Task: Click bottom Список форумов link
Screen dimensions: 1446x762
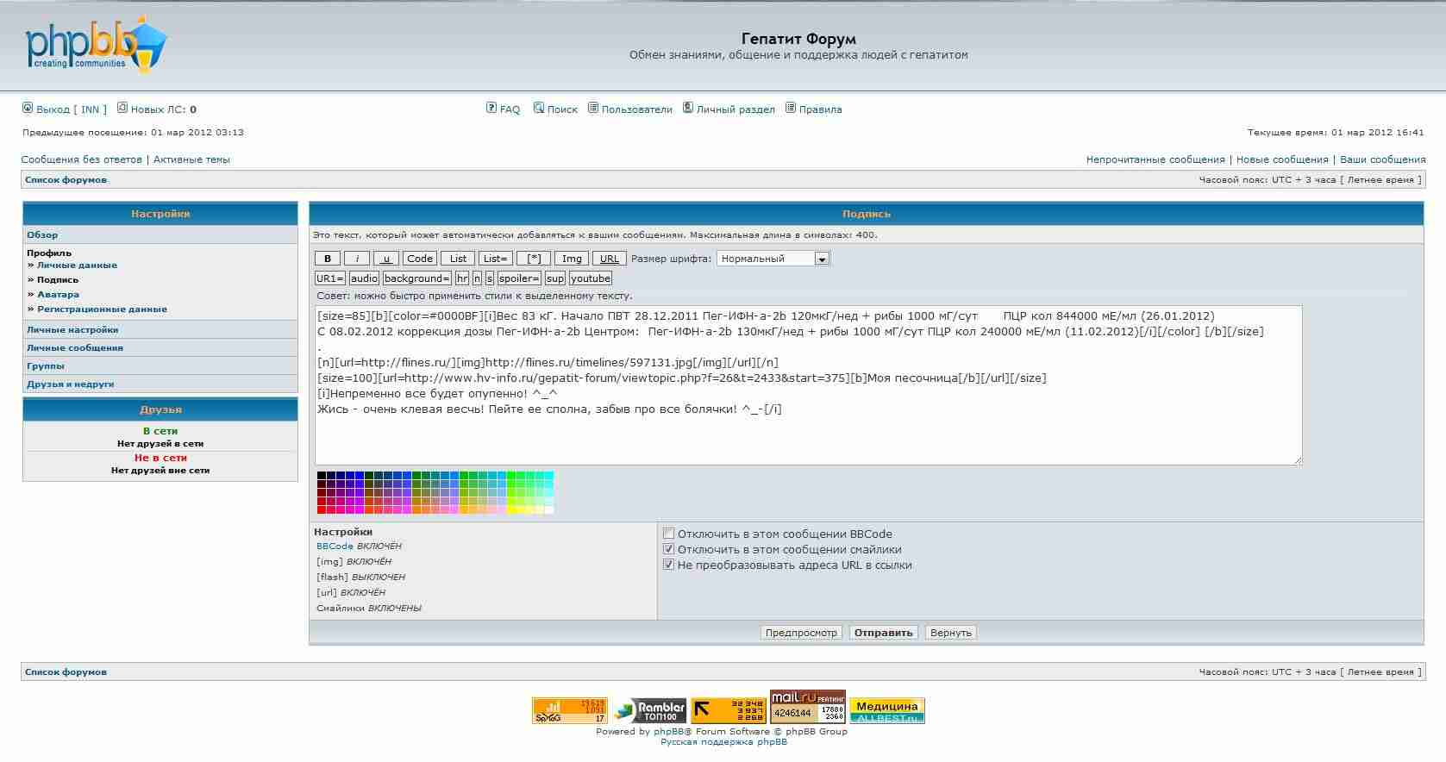Action: [66, 671]
